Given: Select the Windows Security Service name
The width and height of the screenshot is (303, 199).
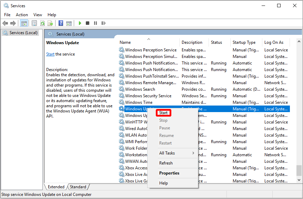Looking at the screenshot, I should 148,96.
